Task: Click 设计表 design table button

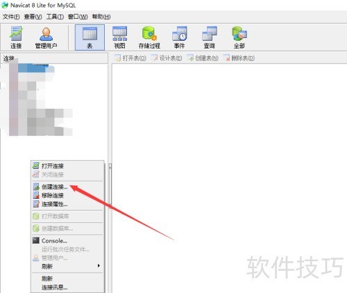Action: coord(167,58)
